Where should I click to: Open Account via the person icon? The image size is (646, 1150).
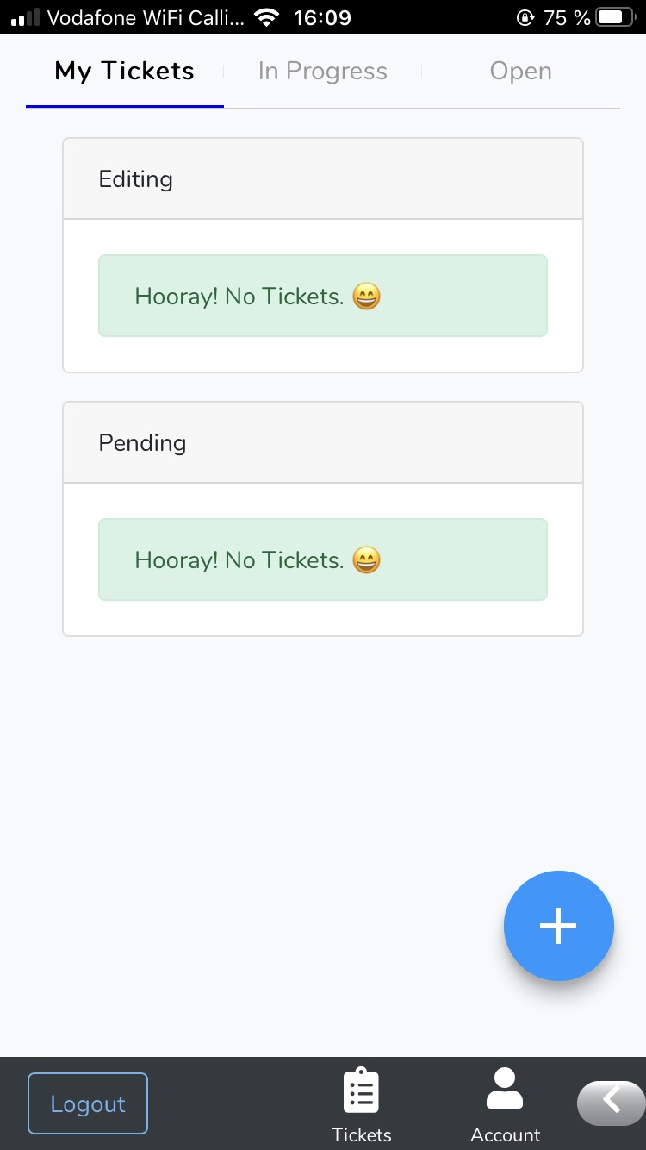pos(505,1089)
